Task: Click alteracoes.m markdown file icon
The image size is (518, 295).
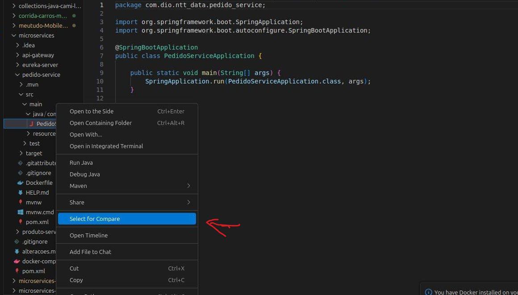Action: coord(17,251)
